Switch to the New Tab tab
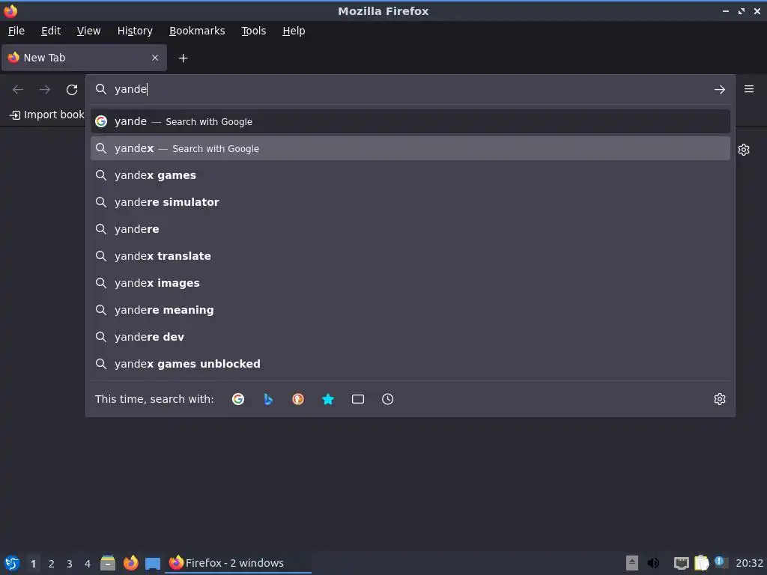 point(84,58)
